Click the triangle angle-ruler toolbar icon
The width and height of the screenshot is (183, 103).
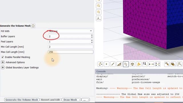(x=119, y=64)
